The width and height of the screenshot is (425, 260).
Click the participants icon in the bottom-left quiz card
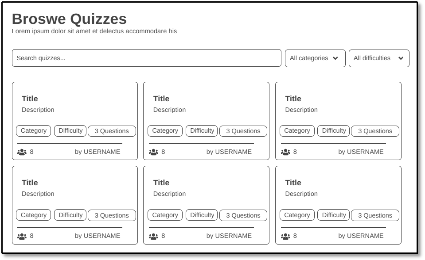pos(22,236)
